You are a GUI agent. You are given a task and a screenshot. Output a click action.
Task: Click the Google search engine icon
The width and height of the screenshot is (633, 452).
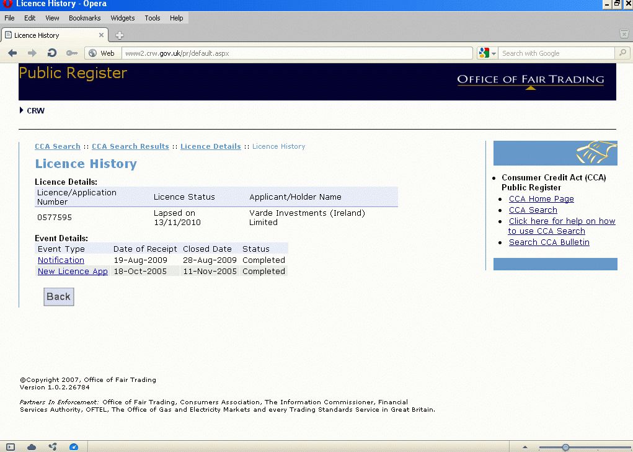click(x=484, y=53)
